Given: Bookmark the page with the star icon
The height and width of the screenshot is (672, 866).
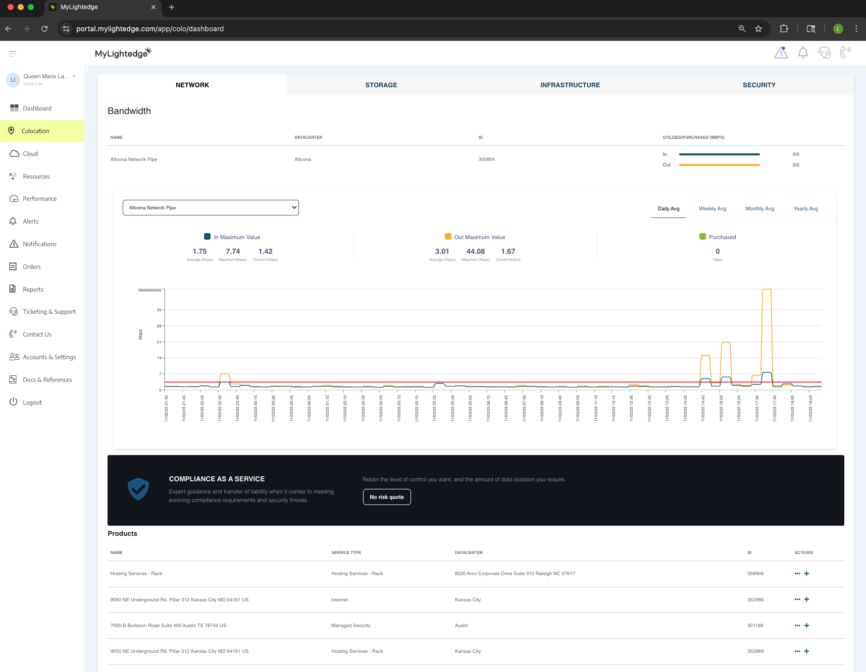Looking at the screenshot, I should point(758,29).
